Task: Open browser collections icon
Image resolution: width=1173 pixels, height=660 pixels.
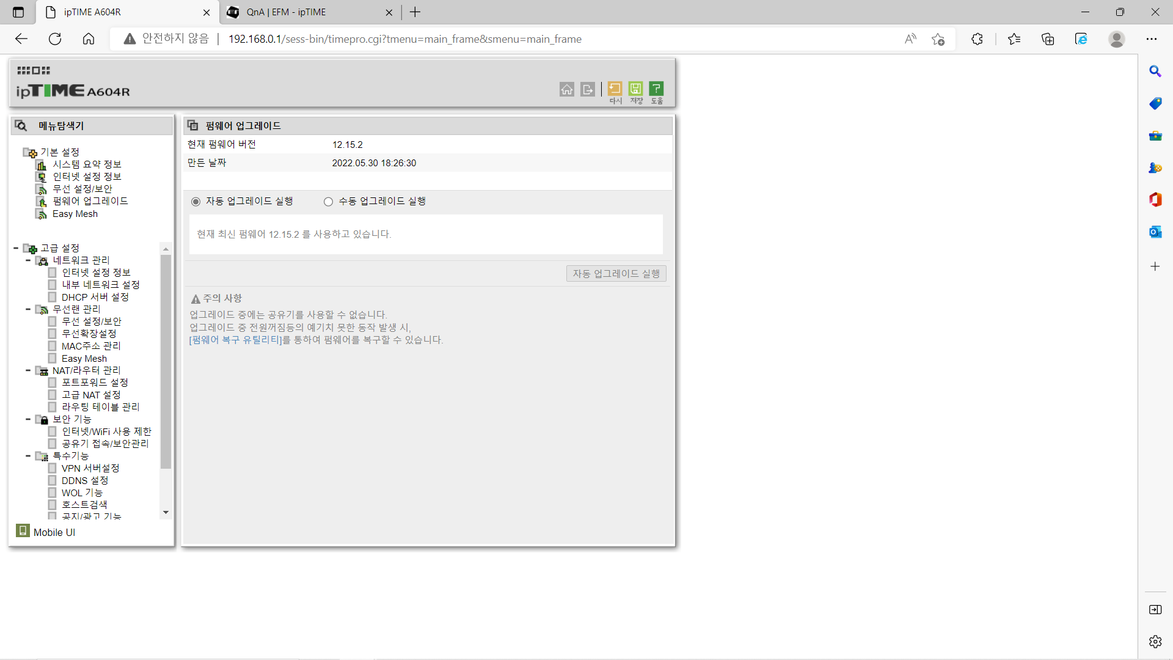Action: 1048,39
